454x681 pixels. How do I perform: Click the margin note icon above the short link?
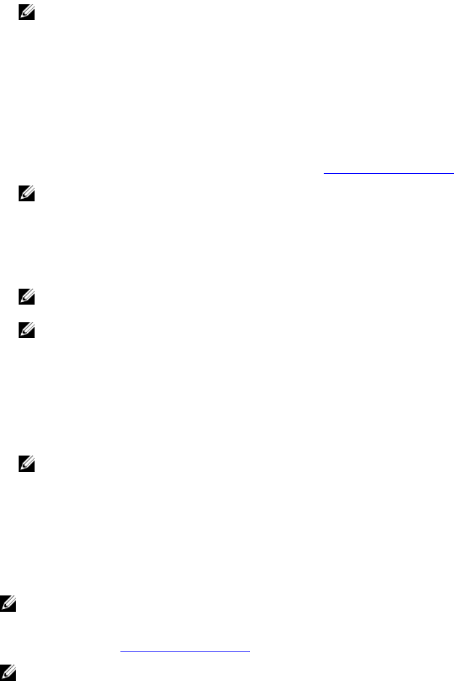point(8,604)
